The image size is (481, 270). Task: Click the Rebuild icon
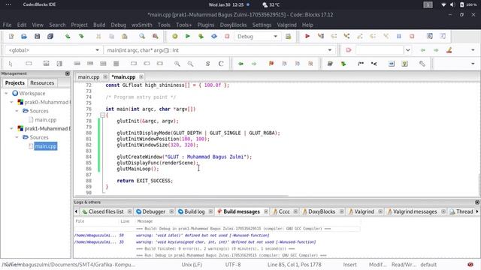point(214,37)
